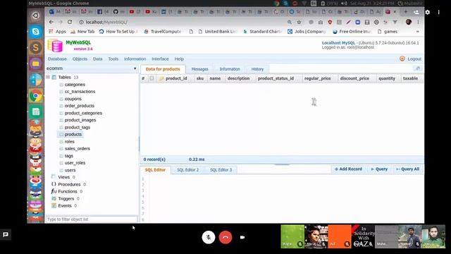Screen dimensions: 451x254
Task: Select the Data for products tab
Action: click(163, 69)
